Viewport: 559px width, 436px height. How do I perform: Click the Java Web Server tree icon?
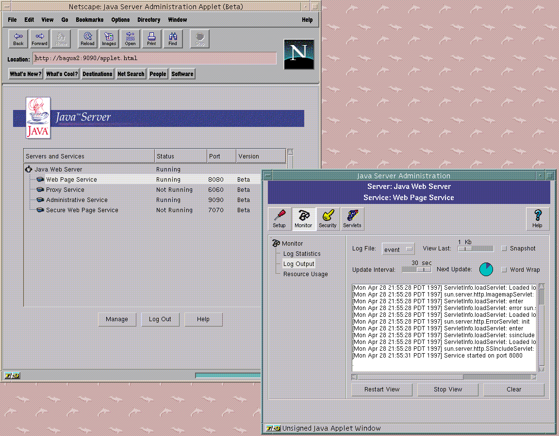click(29, 169)
